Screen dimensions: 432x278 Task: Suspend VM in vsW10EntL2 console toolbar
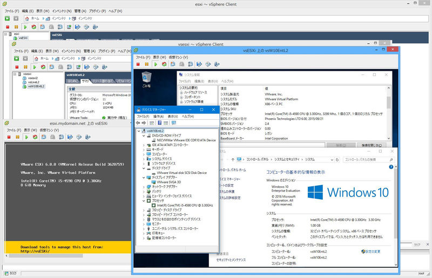point(147,64)
